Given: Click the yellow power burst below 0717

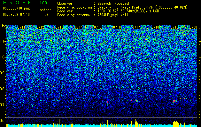Looking at the screenshot, I should click(x=137, y=123).
